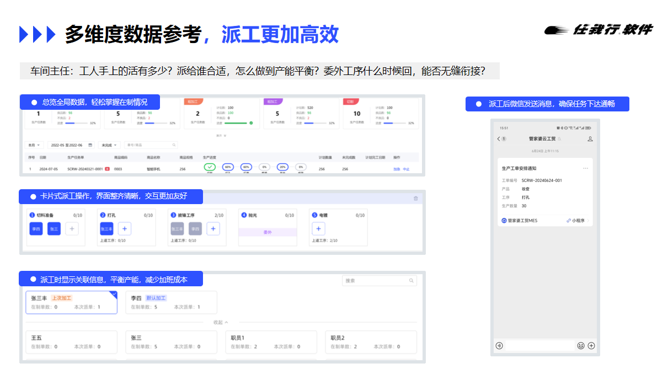Open the contact profile icon in chat
668x374 pixels.
click(x=590, y=139)
